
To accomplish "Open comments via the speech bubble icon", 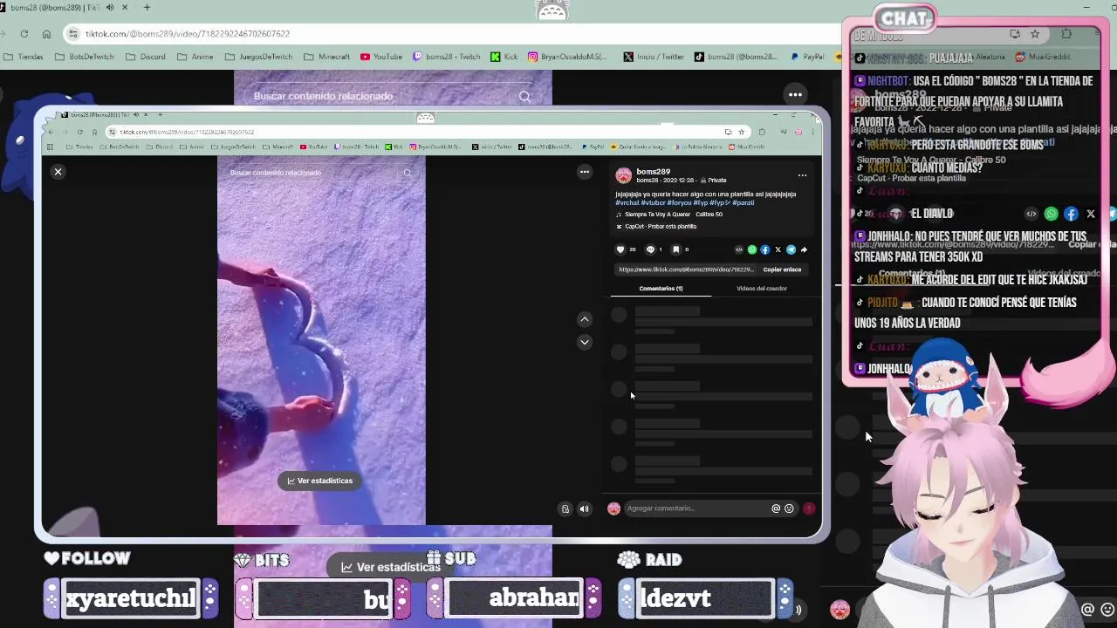I will tap(649, 249).
